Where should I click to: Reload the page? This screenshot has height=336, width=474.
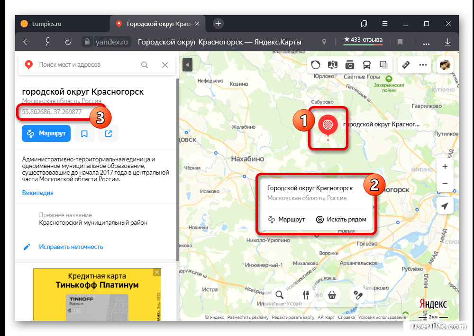(x=68, y=42)
